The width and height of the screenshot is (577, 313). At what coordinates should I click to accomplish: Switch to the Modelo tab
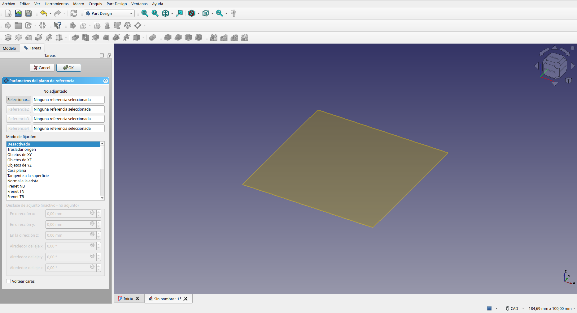[x=10, y=48]
